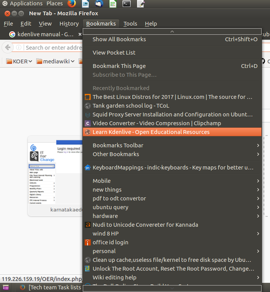
Task: Click the Google favicon on kdenlive tab
Action: pos(12,34)
